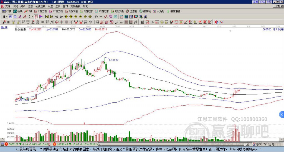Click the gold coin level icon
Viewport: 284px width, 152px height.
pos(162,22)
